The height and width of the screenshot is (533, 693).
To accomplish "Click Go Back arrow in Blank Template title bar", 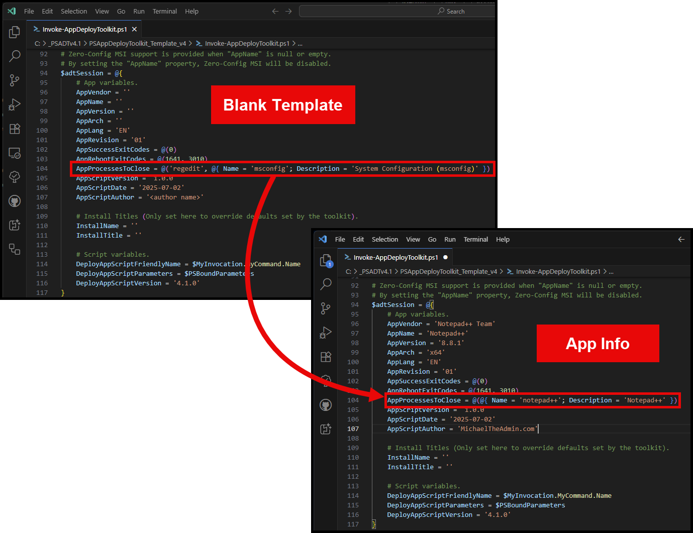I will point(275,11).
